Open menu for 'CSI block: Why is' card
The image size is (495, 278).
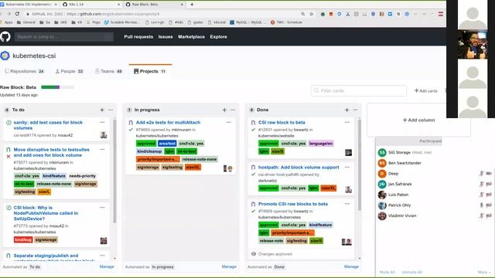102,208
